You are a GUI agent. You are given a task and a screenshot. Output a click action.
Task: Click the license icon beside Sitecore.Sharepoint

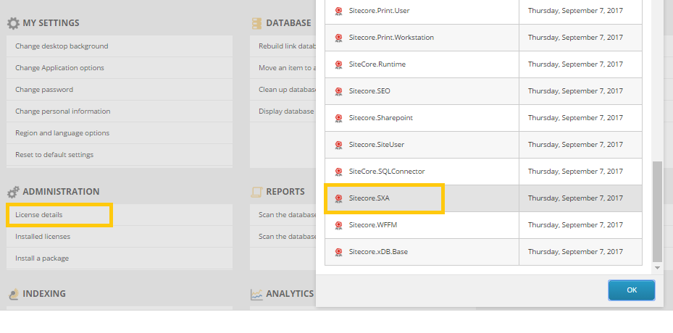tap(338, 118)
